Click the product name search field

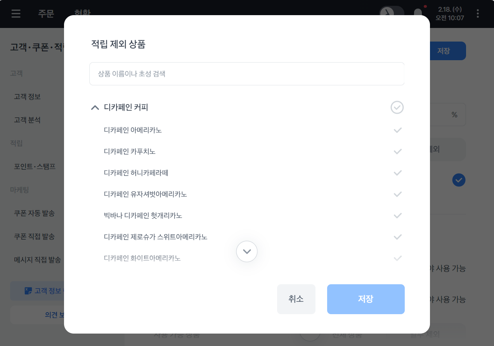coord(247,74)
